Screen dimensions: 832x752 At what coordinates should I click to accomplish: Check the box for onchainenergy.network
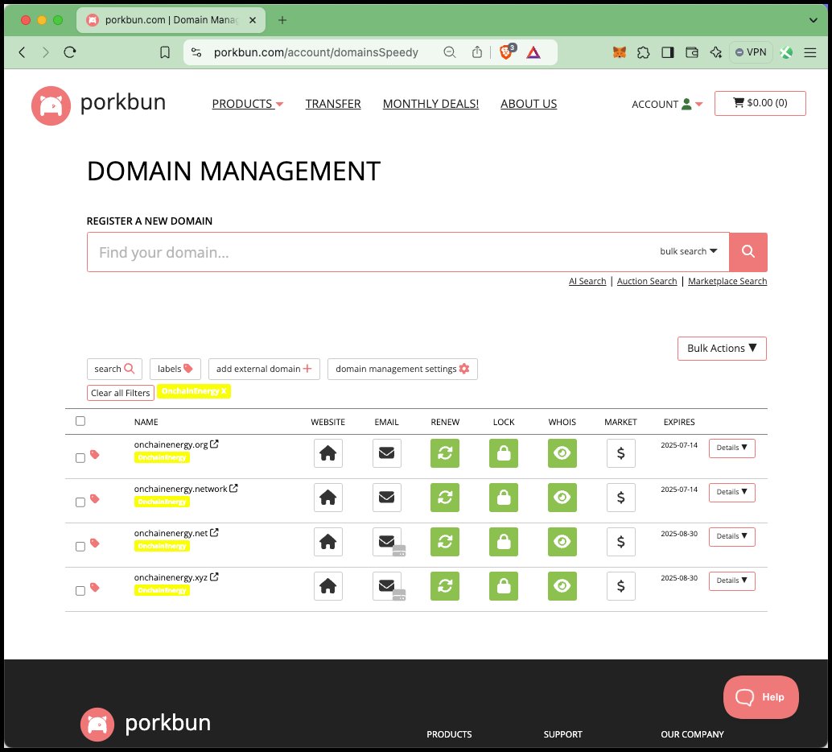(80, 502)
